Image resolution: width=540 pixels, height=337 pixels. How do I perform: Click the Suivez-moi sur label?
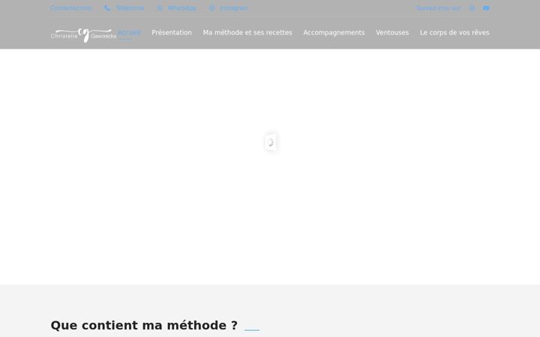[438, 8]
